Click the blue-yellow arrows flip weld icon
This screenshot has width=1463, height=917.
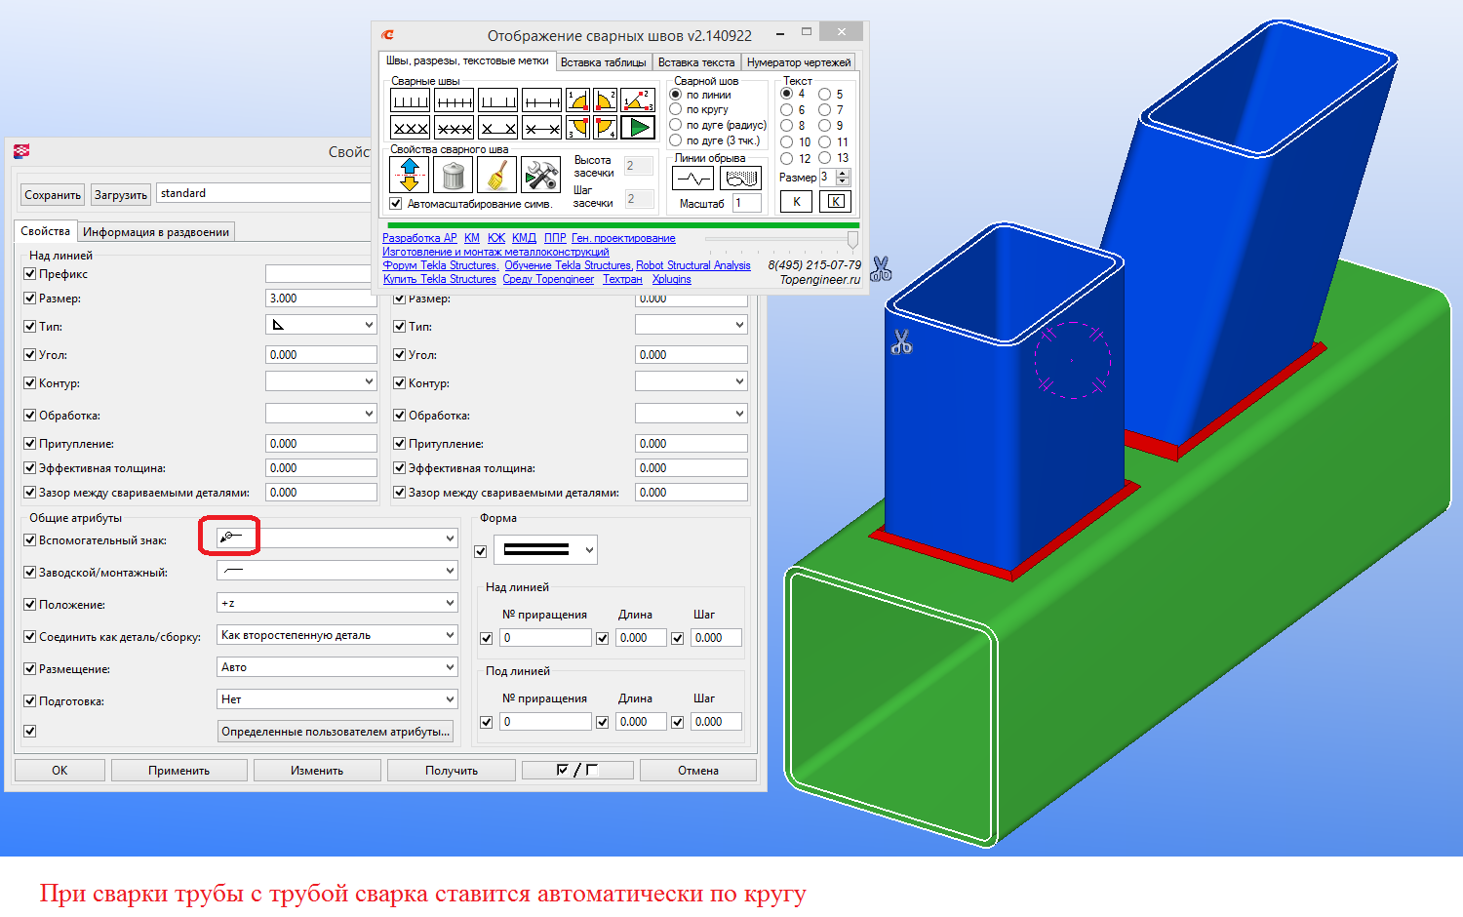(410, 176)
